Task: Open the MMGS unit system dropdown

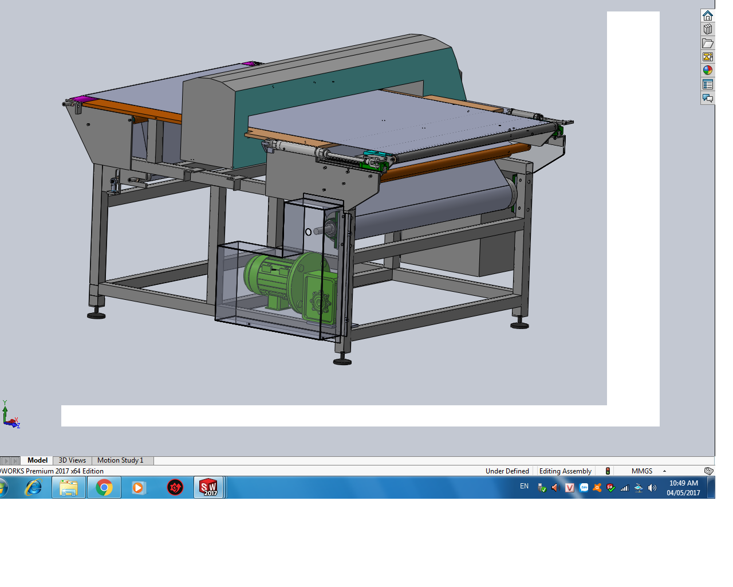Action: pos(642,471)
